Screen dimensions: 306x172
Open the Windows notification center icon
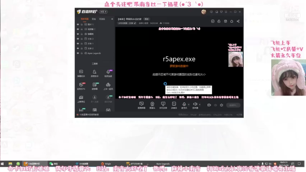pos(299,164)
